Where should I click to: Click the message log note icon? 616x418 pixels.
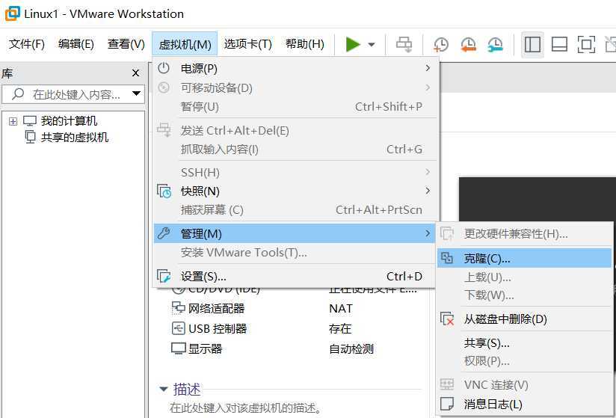click(447, 404)
